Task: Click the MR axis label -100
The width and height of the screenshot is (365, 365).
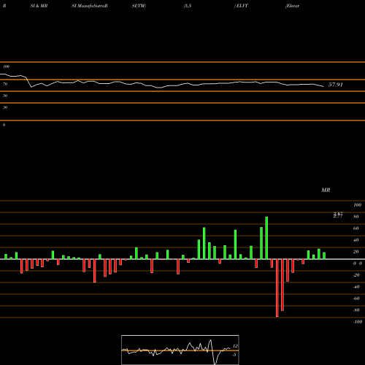Action: (358, 322)
